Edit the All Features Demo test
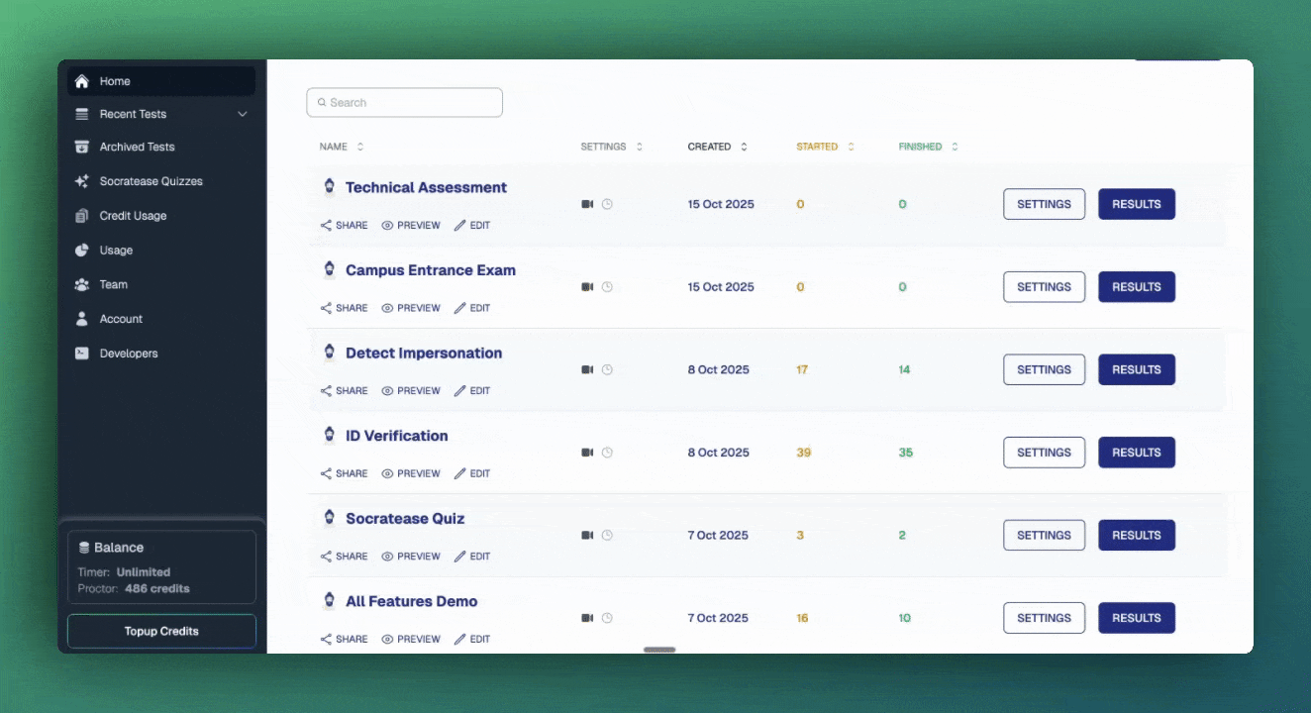The width and height of the screenshot is (1311, 713). click(472, 639)
